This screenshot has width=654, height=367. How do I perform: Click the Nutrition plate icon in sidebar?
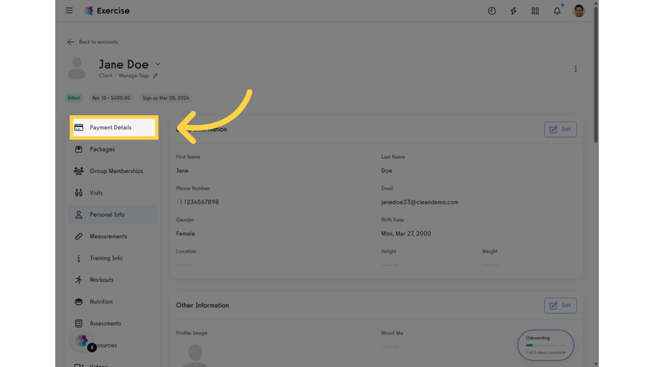coord(78,302)
